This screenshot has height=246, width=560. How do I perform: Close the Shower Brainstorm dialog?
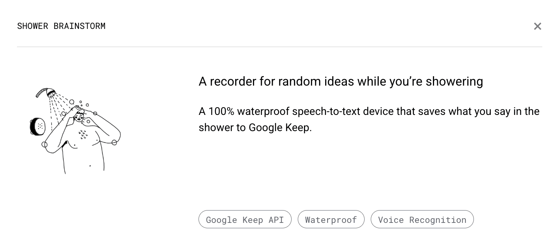point(538,26)
